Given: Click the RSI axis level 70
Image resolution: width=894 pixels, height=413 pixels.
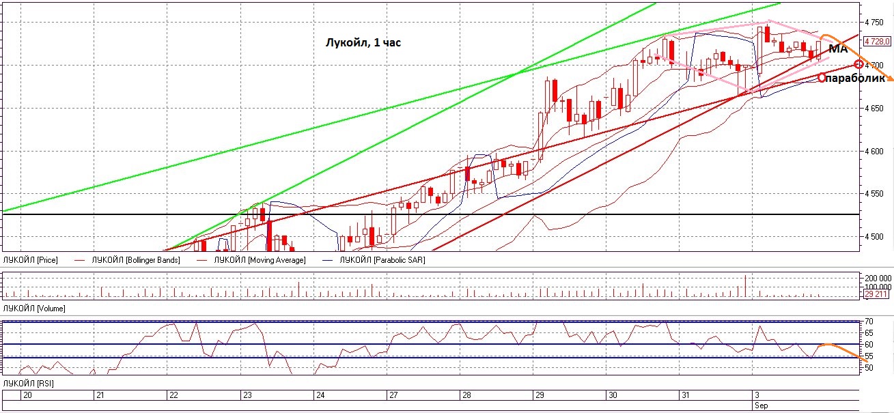Looking at the screenshot, I should [870, 321].
